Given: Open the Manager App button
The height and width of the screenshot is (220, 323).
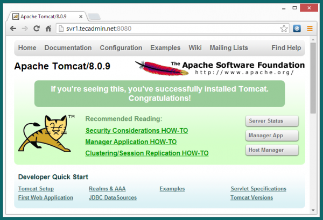Looking at the screenshot, I should pos(272,135).
